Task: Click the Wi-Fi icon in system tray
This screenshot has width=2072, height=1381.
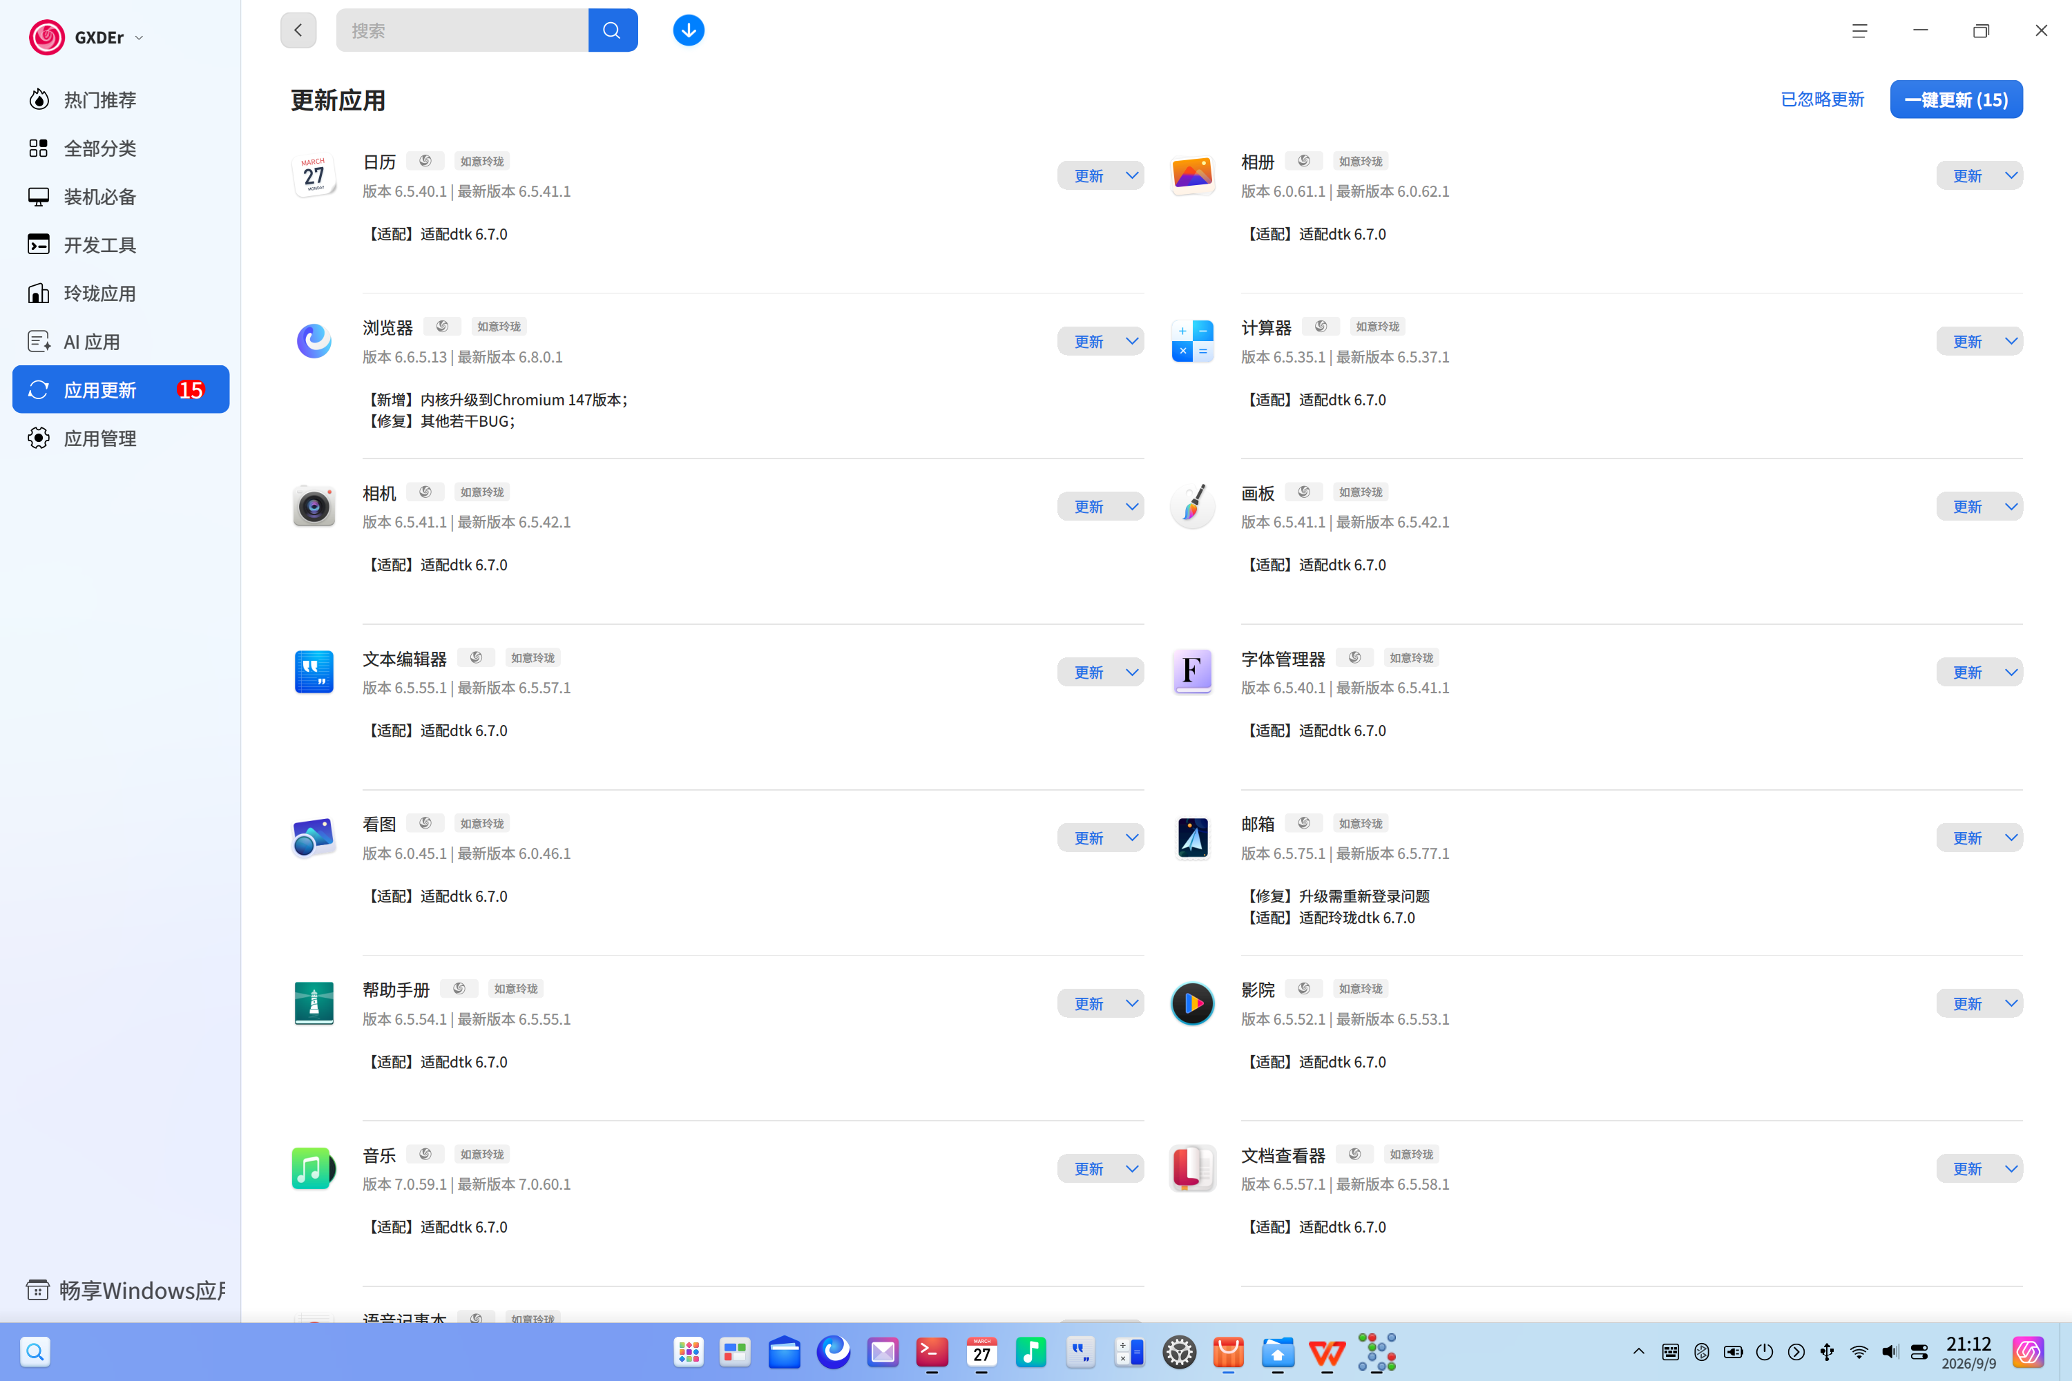Action: pos(1859,1352)
